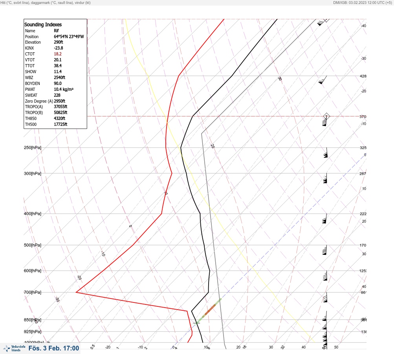Screen dimensions: 394x354
Task: Click the WBZ value 2540ft
Action: point(60,77)
